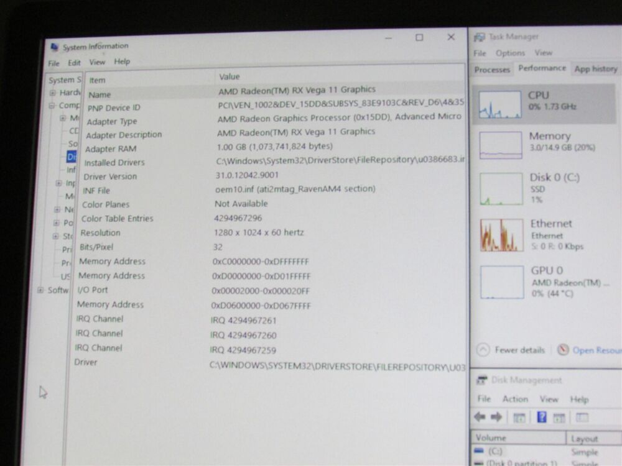Select the GPU 0 performance graph

[x=502, y=282]
